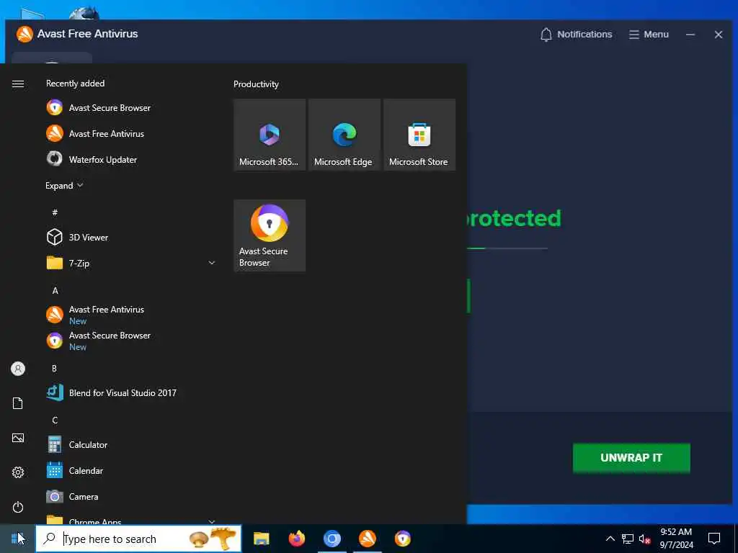This screenshot has width=738, height=553.
Task: Open Calculator app
Action: point(131,444)
